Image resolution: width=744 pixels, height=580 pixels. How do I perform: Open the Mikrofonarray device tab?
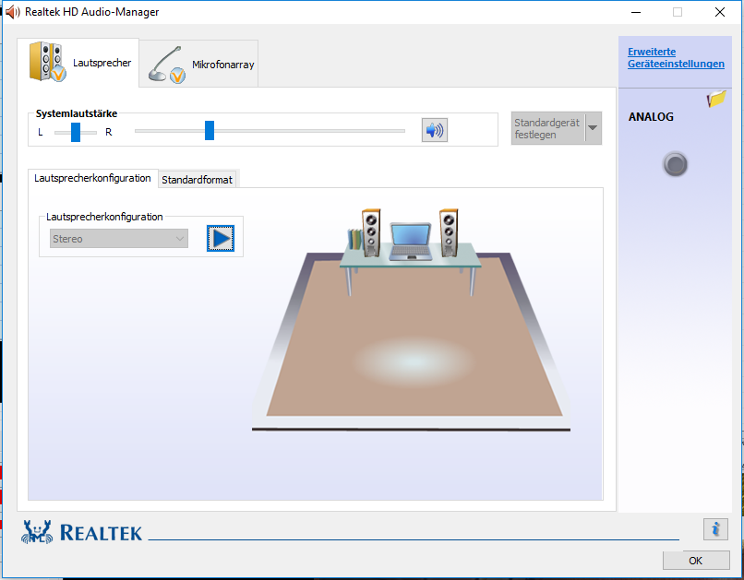pyautogui.click(x=198, y=64)
